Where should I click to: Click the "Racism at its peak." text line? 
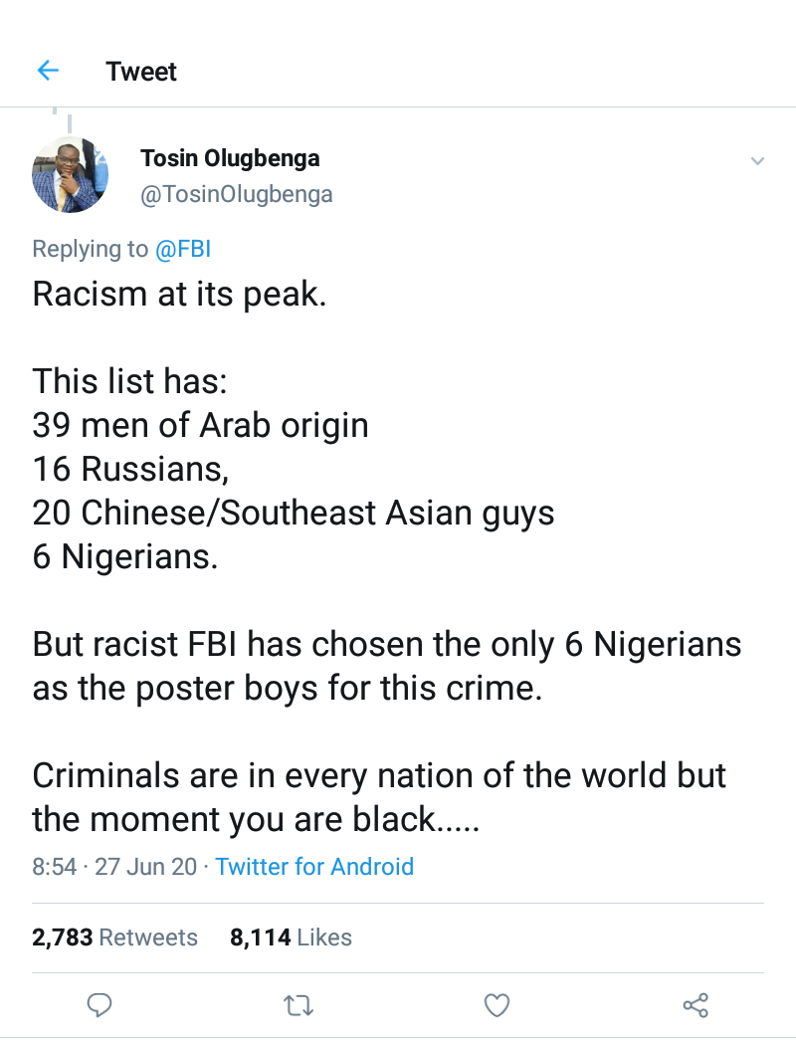179,295
